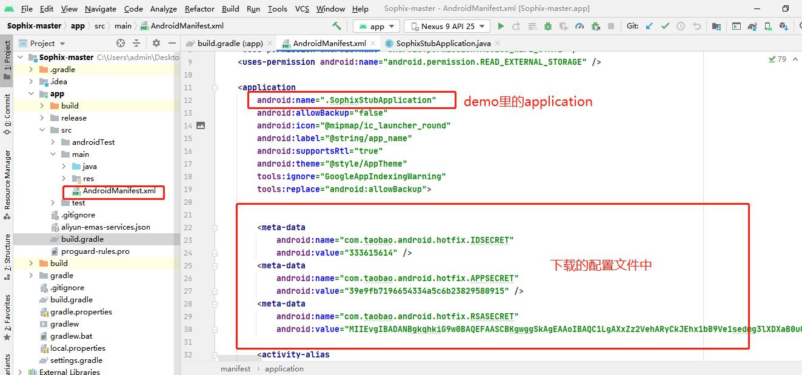This screenshot has height=375, width=802.
Task: Expand the release folder
Action: pyautogui.click(x=42, y=118)
